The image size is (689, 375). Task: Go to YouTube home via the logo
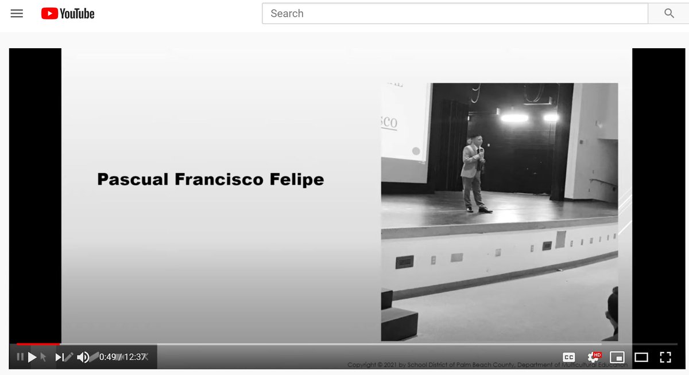68,13
